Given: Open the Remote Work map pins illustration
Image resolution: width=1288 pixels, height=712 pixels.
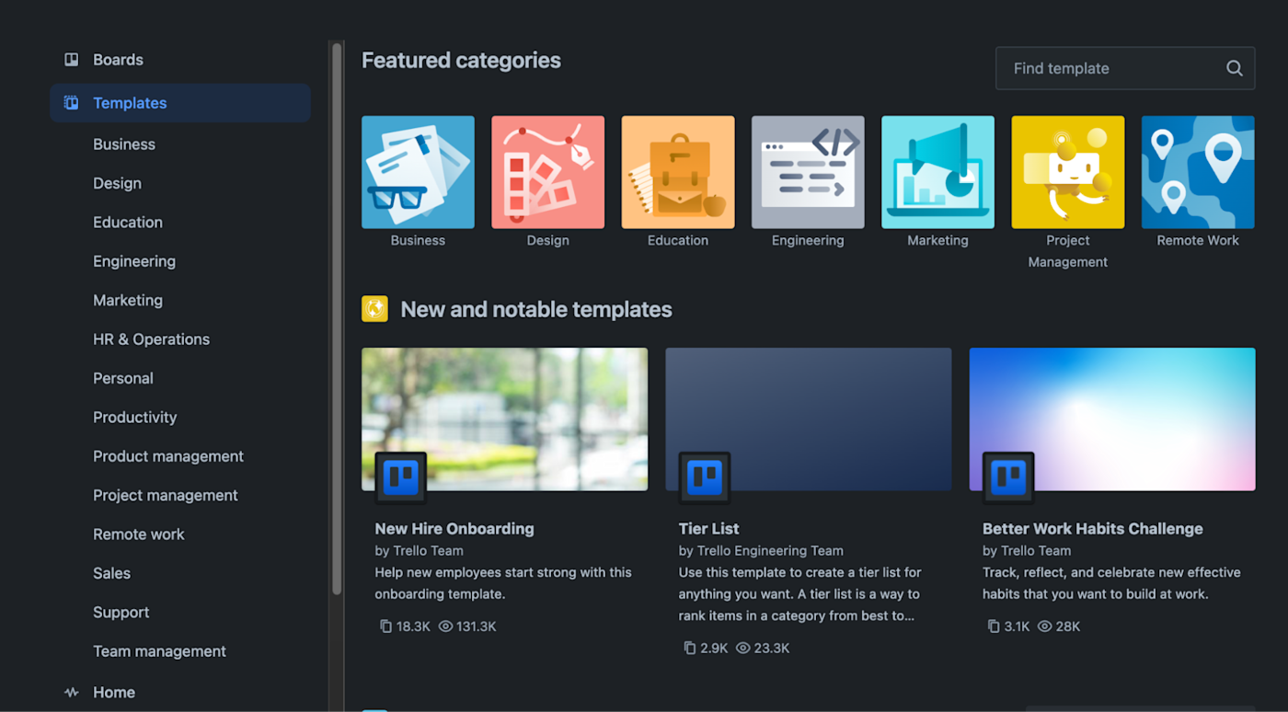Looking at the screenshot, I should tap(1198, 172).
